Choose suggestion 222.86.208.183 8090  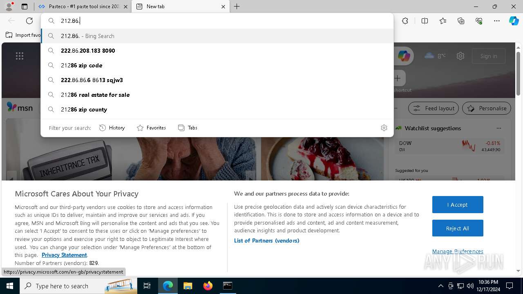tap(217, 51)
